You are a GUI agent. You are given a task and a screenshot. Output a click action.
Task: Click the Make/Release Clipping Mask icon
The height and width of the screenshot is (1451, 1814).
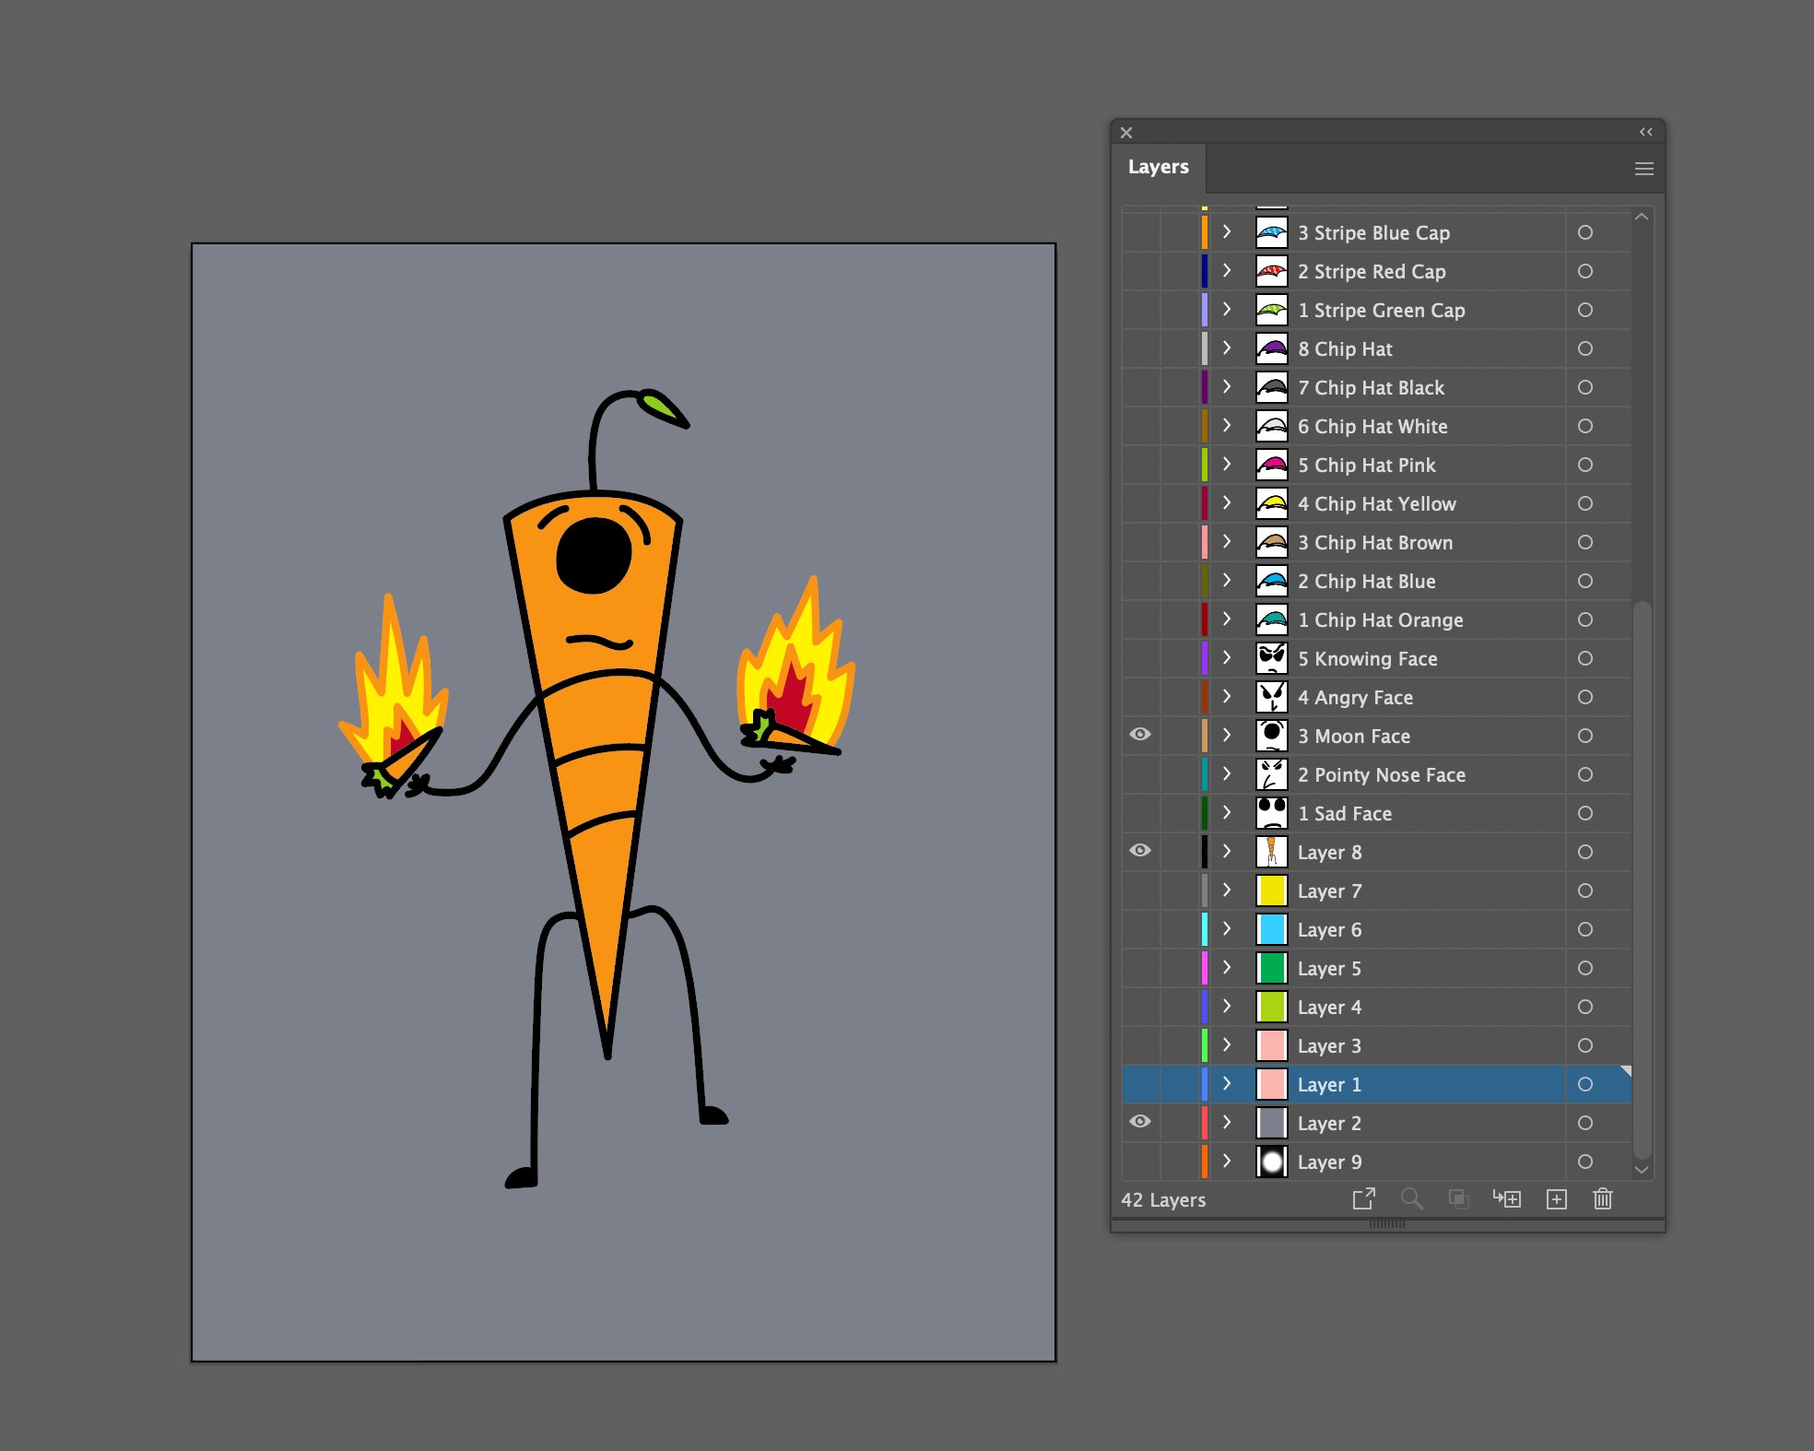1458,1198
